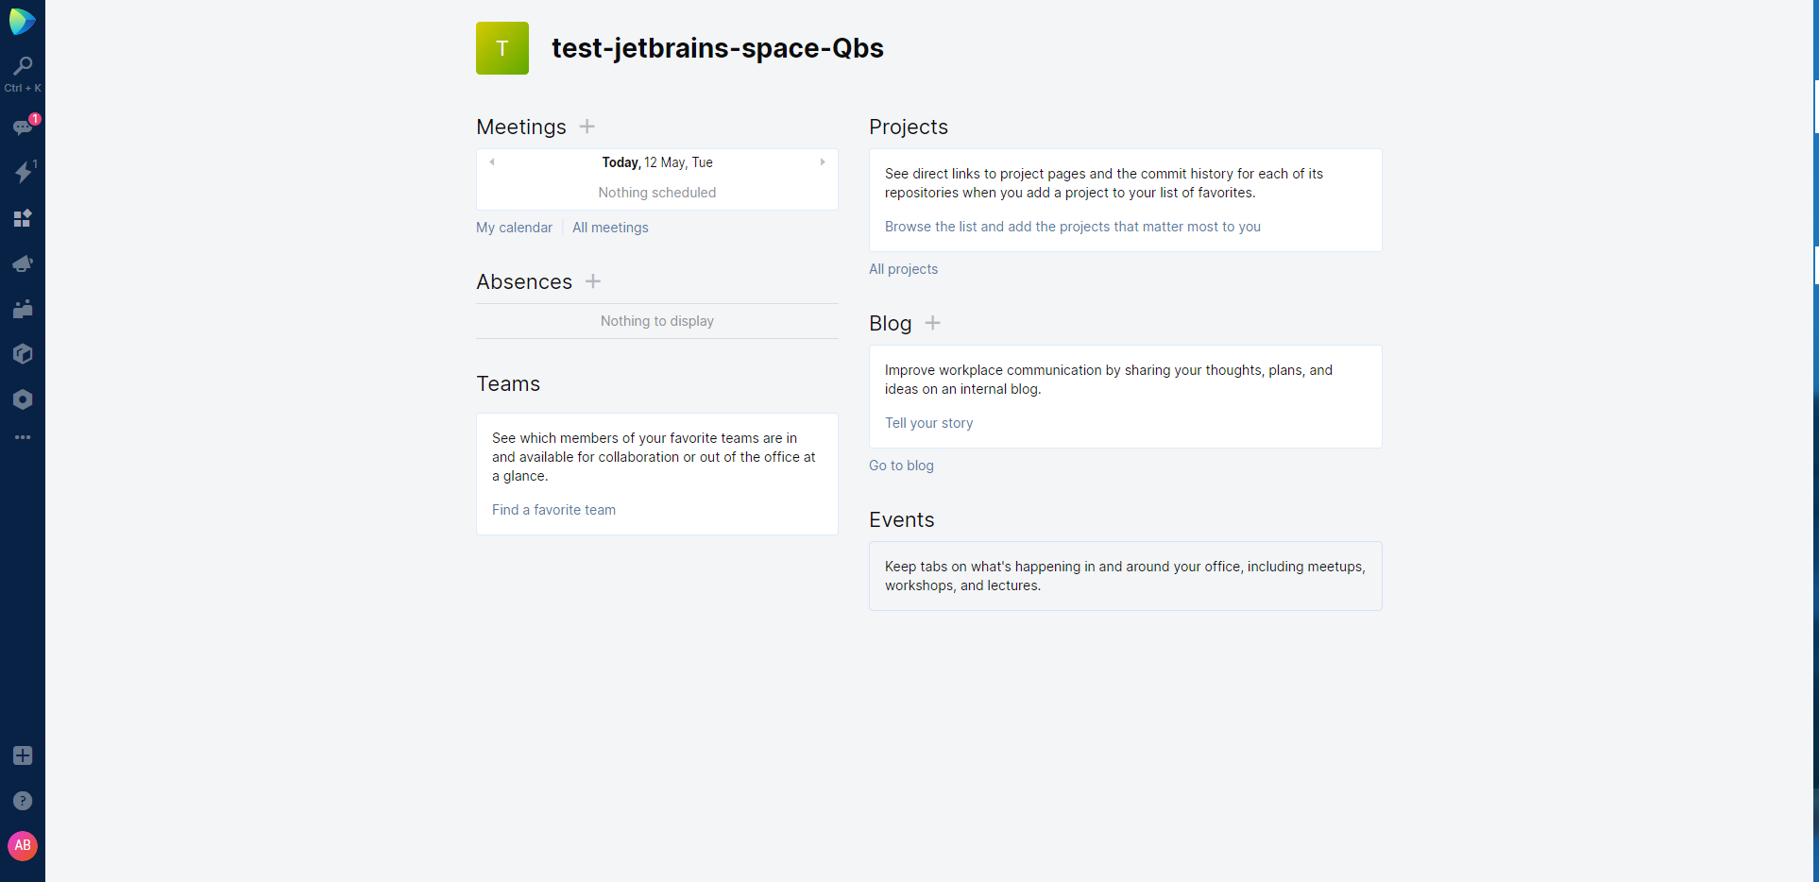This screenshot has height=882, width=1819.
Task: Open Chats icon with notification badge
Action: pos(23,127)
